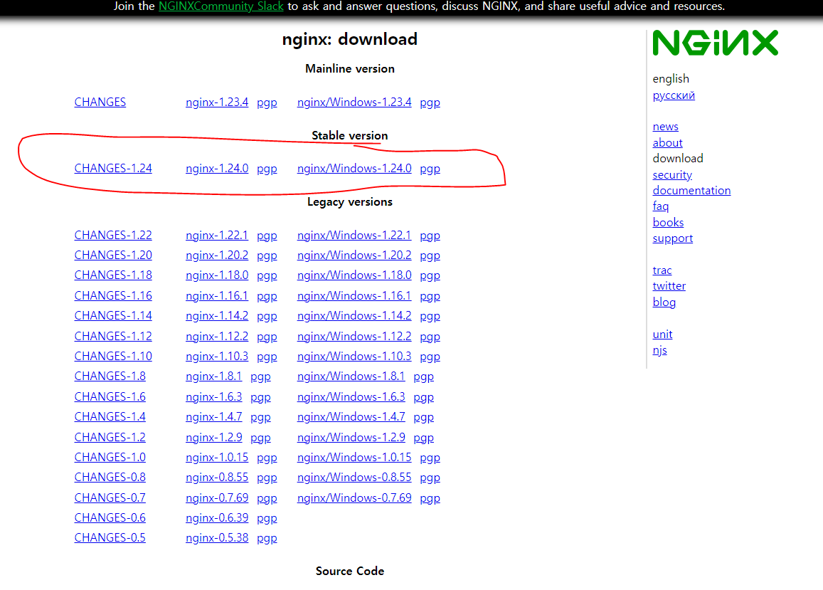Viewport: 823px width, 590px height.
Task: Open the CHANGES-1.24 link
Action: coord(113,168)
